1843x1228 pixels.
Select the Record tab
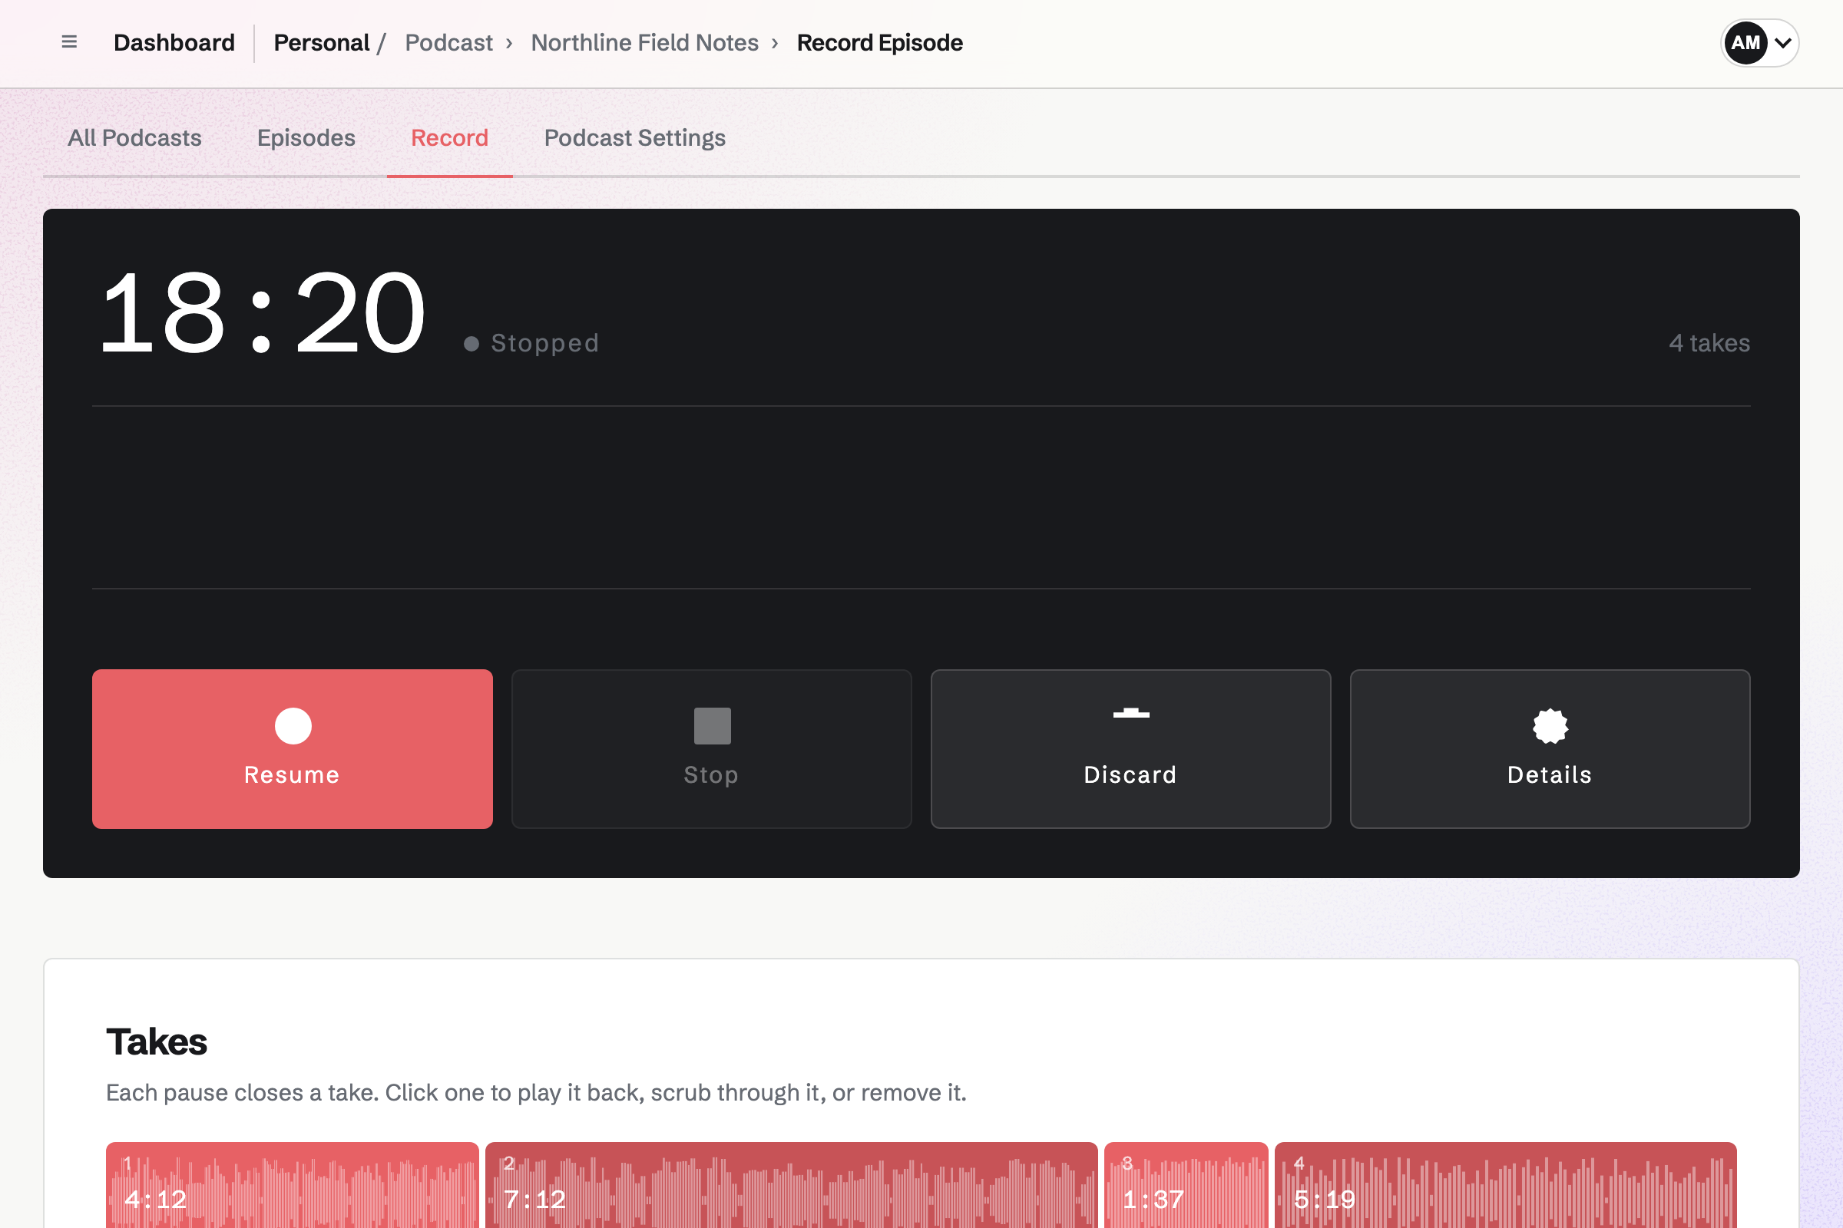tap(450, 138)
